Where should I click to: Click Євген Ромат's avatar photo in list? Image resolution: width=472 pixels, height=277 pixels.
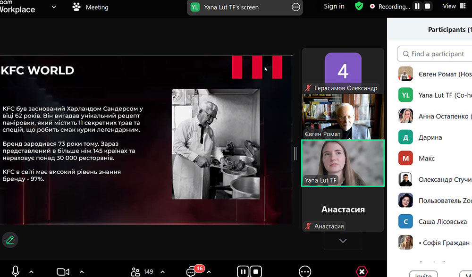405,74
